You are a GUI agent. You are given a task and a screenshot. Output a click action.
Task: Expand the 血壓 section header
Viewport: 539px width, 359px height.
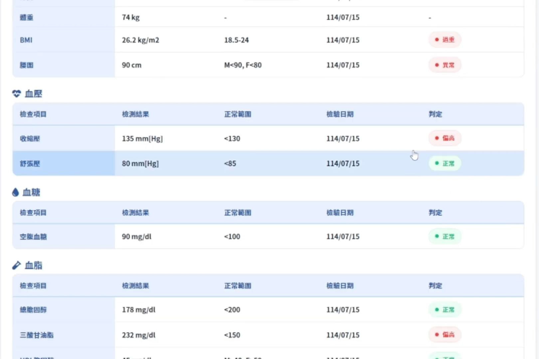pyautogui.click(x=32, y=94)
